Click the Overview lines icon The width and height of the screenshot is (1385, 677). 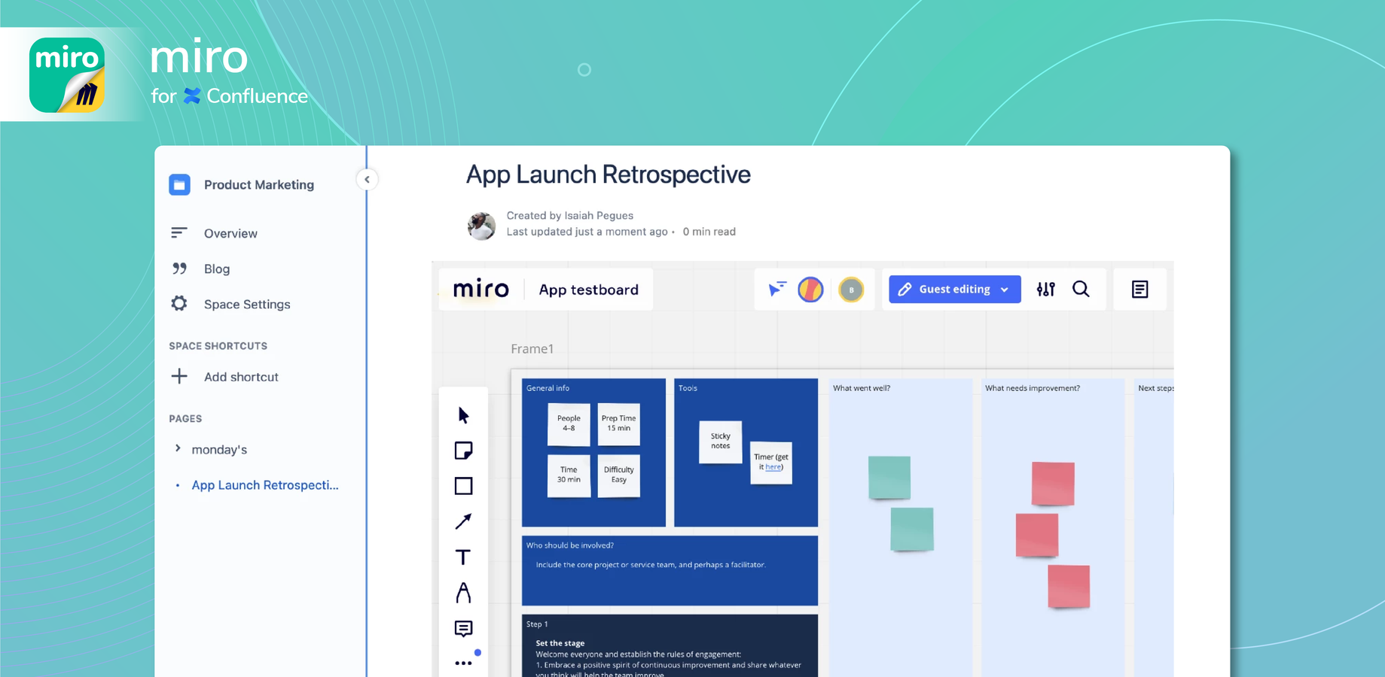coord(178,232)
